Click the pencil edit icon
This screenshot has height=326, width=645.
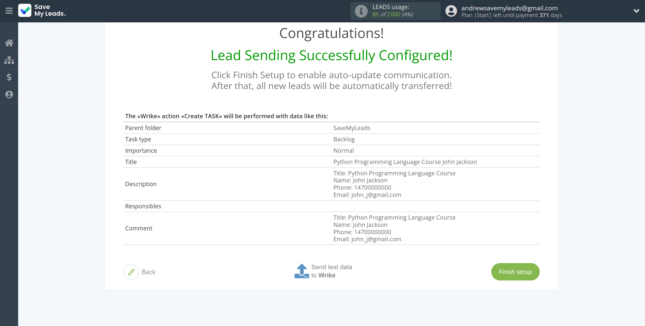tap(131, 272)
